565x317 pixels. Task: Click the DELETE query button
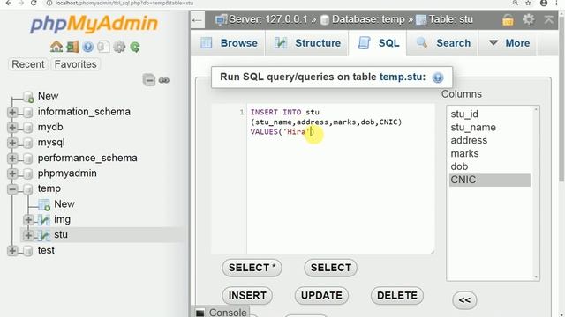[x=397, y=296]
